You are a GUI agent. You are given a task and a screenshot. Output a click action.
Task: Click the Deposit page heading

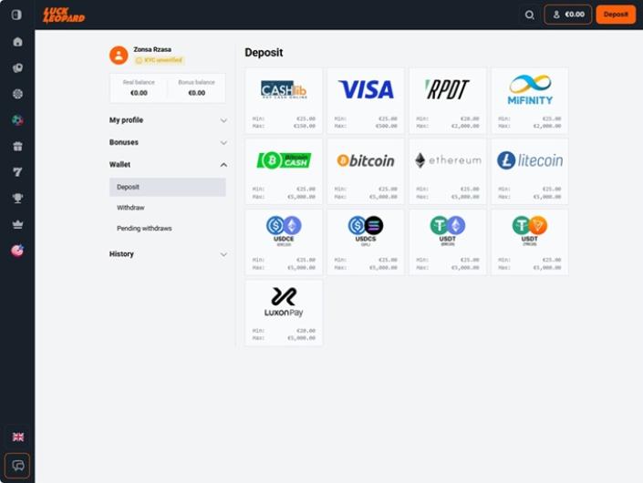point(264,53)
